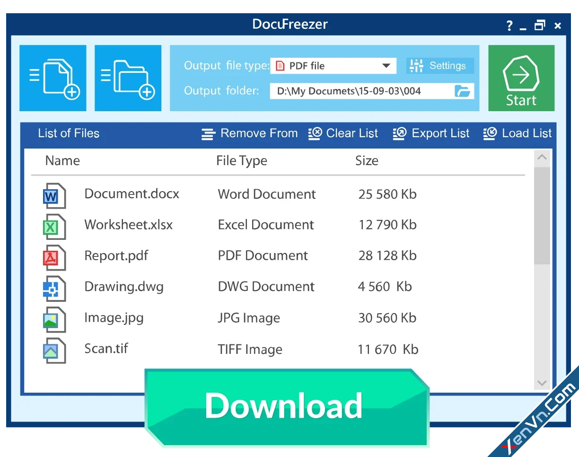Screen dimensions: 579x457
Task: Select the Image.jpg file name
Action: coord(114,317)
